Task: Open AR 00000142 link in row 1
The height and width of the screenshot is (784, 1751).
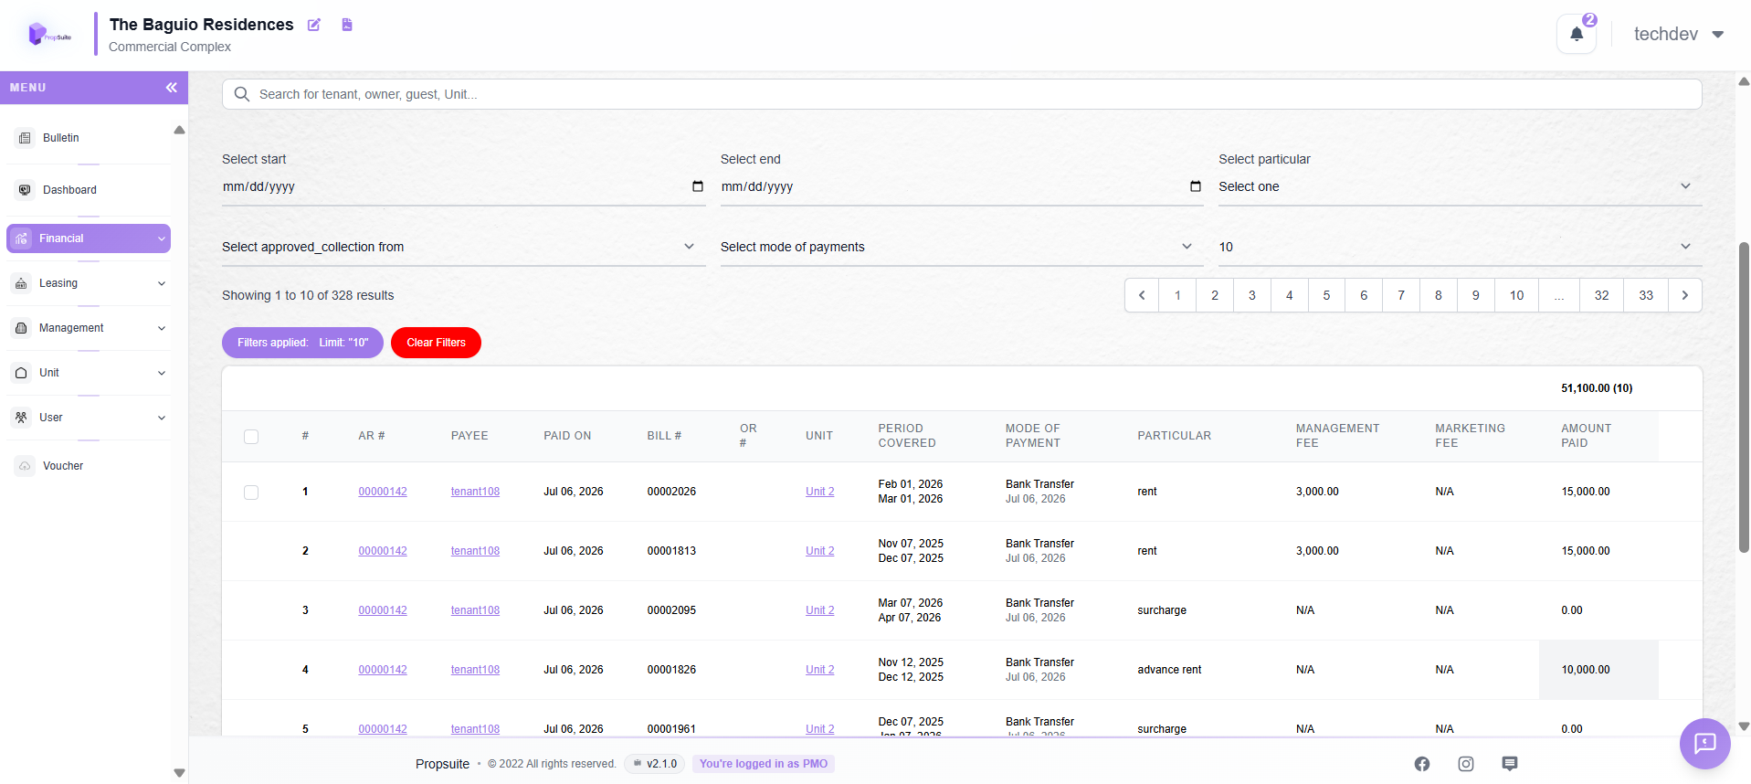Action: coord(383,492)
